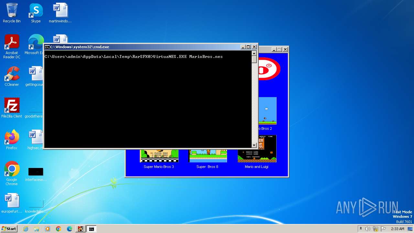Image resolution: width=414 pixels, height=233 pixels.
Task: Switch to Mario launcher taskbar button
Action: coord(81,229)
